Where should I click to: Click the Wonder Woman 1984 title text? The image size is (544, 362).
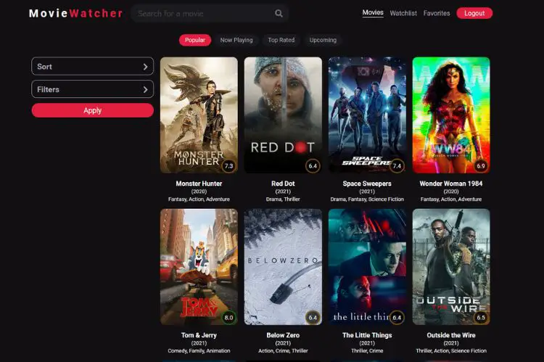click(x=451, y=184)
